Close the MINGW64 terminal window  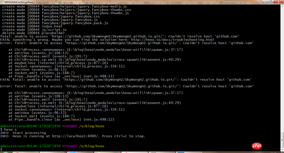(x=278, y=2)
